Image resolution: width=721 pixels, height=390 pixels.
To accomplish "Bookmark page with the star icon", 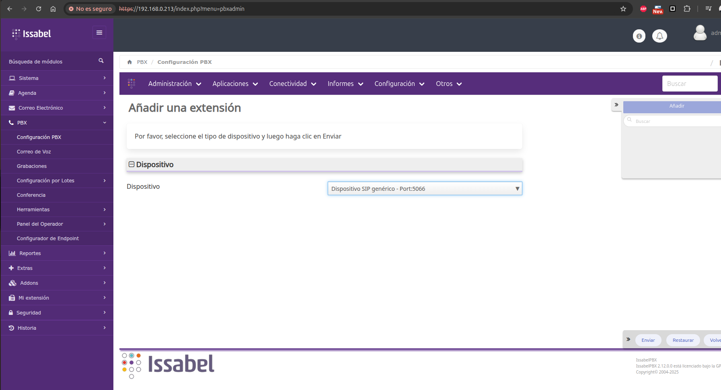I will pos(623,9).
